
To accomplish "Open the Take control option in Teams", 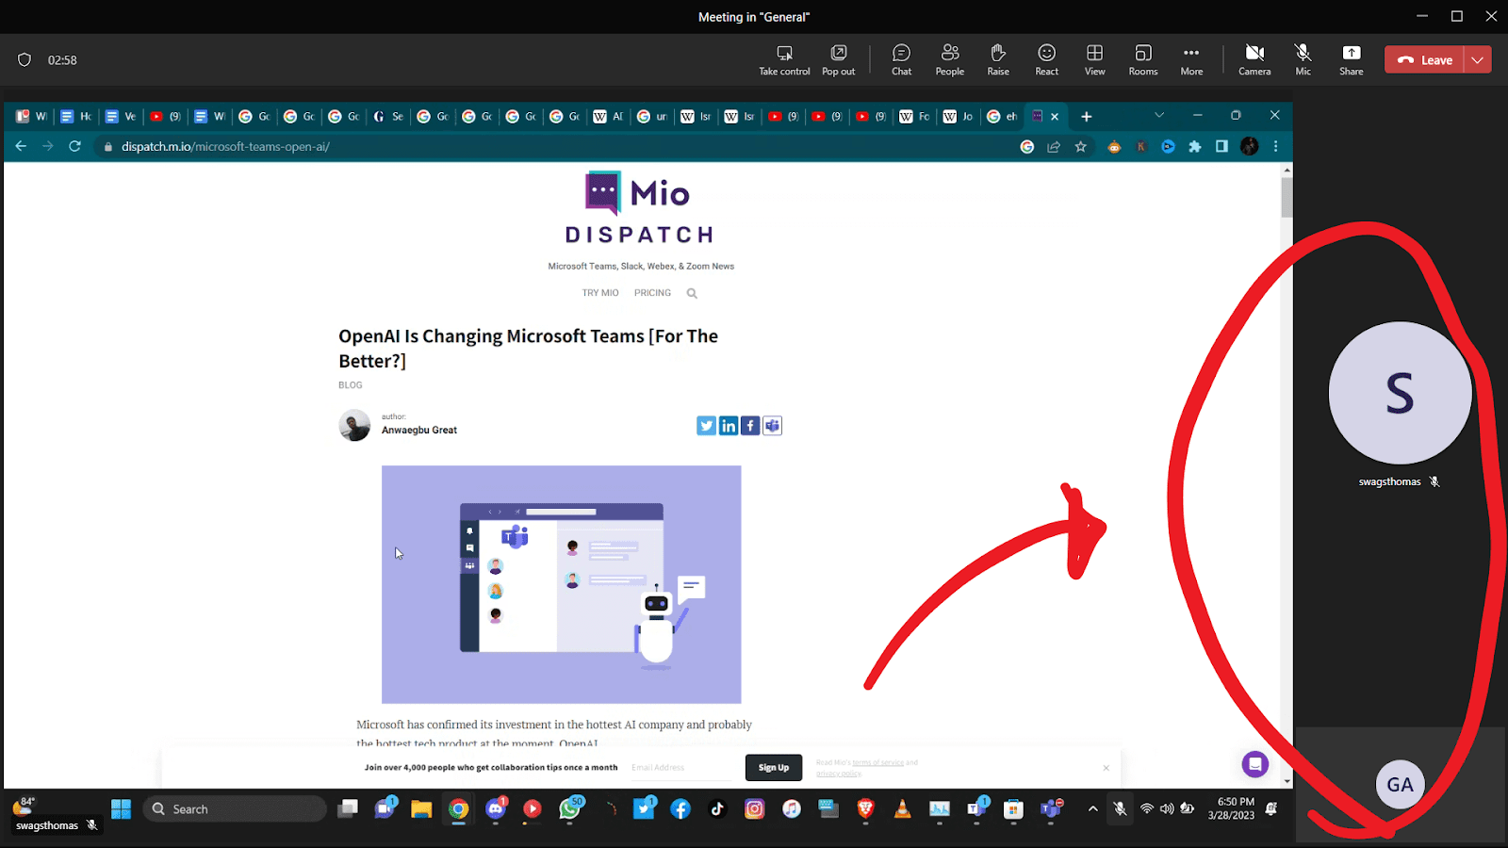I will pyautogui.click(x=784, y=60).
